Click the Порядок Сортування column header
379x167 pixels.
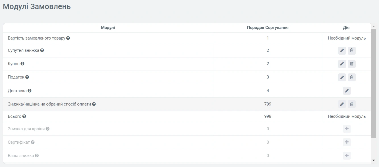pyautogui.click(x=268, y=28)
